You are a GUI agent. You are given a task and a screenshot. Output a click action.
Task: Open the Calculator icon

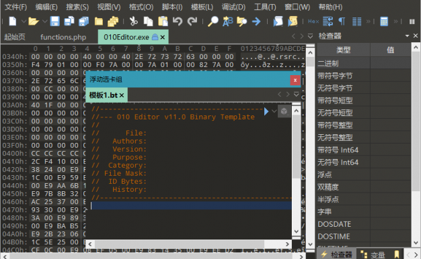384,21
